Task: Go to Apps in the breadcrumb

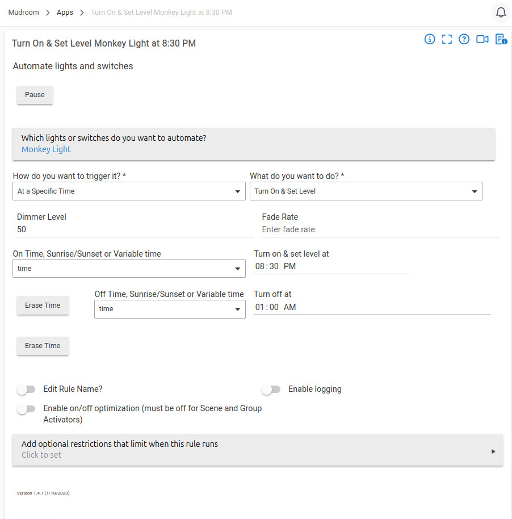Action: [x=65, y=12]
